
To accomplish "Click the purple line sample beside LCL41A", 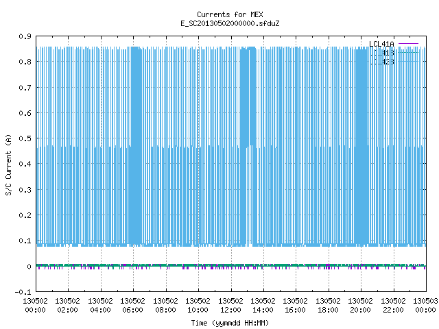I will [408, 44].
